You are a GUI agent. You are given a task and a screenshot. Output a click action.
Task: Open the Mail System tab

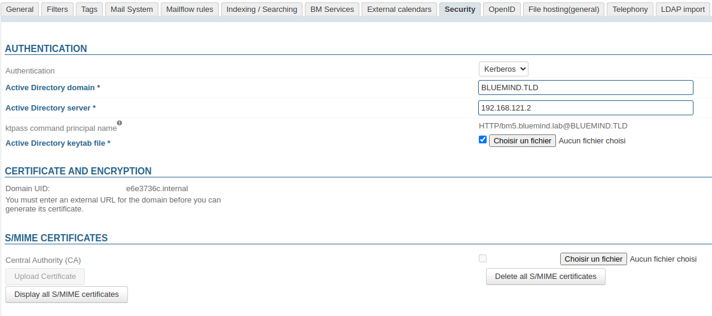[132, 10]
